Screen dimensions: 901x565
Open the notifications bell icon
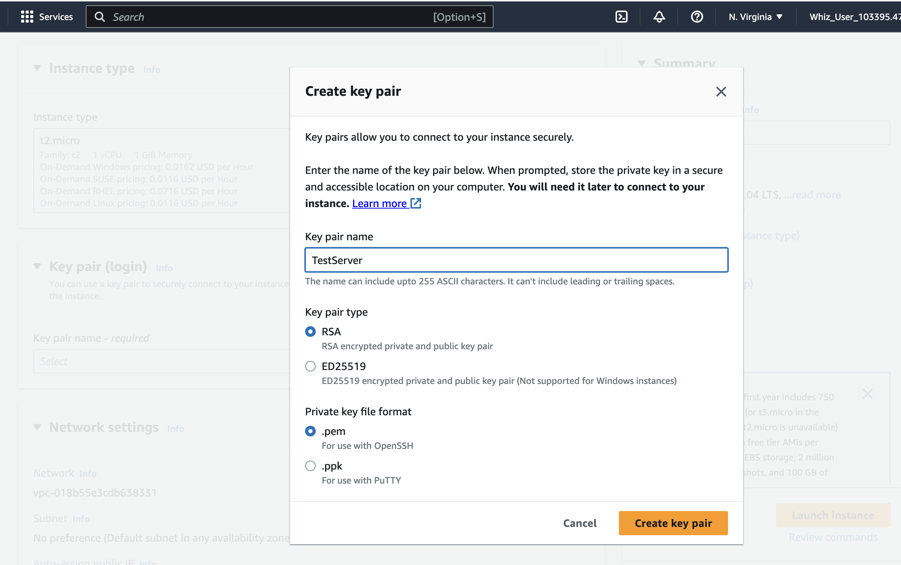coord(659,17)
